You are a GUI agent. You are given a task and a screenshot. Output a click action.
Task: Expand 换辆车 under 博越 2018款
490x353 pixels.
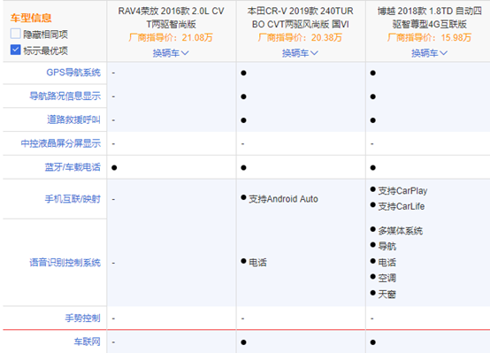[x=429, y=53]
